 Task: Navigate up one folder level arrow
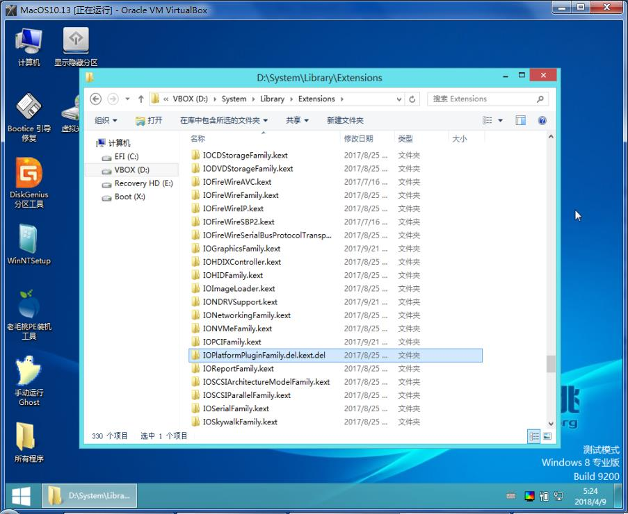point(140,99)
